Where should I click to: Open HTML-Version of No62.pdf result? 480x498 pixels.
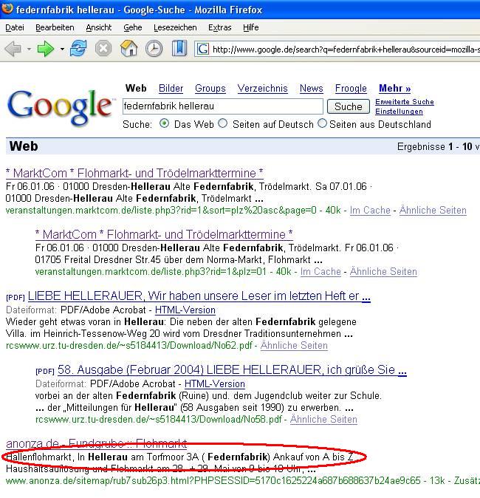185,310
